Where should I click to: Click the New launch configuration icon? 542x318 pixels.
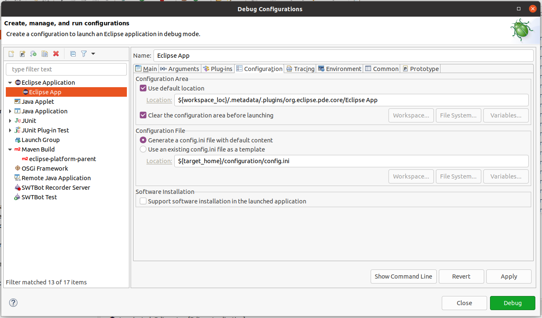pyautogui.click(x=12, y=54)
